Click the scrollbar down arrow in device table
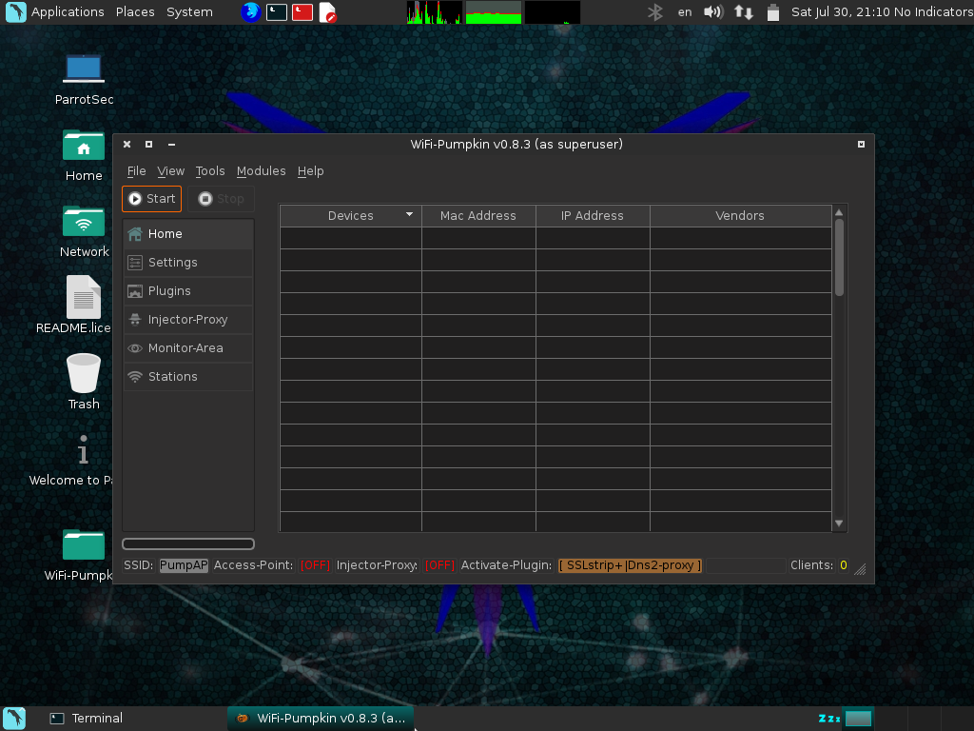 [x=839, y=524]
